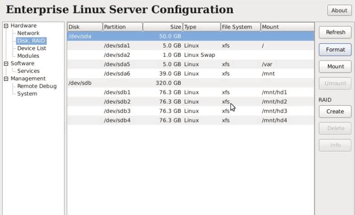Open the Network item in the tree

[28, 33]
